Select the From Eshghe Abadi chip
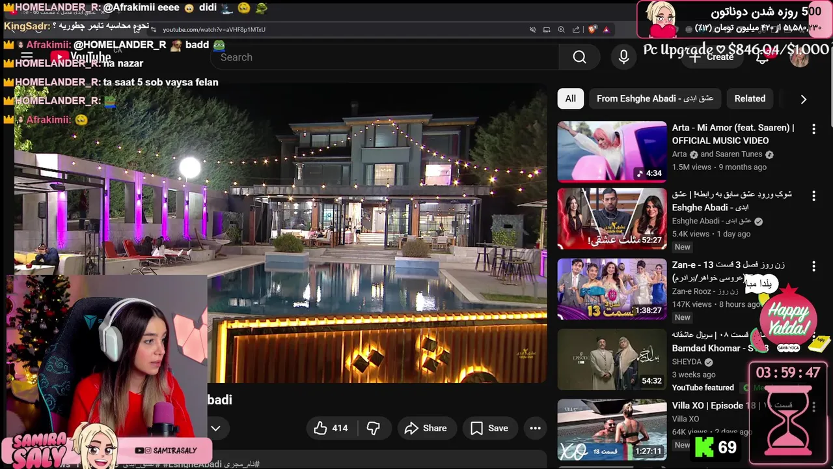This screenshot has height=469, width=833. click(x=655, y=98)
